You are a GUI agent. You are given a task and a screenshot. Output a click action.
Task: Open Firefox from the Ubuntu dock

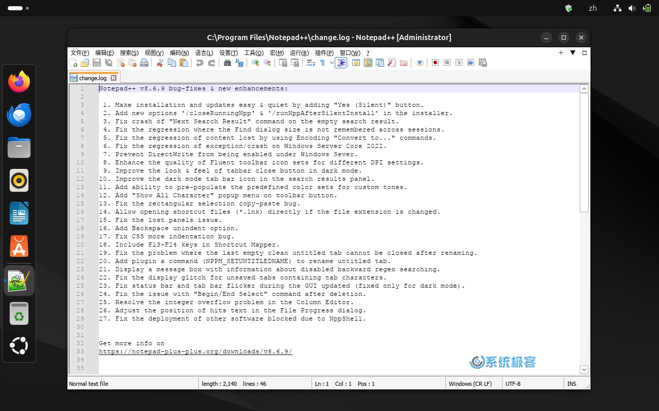[19, 81]
